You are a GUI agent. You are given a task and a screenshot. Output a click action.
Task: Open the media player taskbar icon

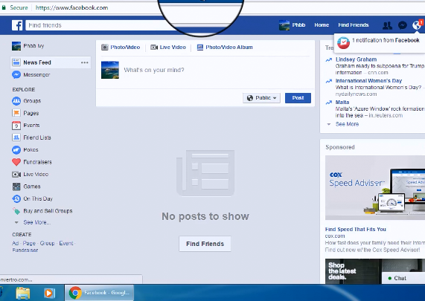(x=49, y=293)
